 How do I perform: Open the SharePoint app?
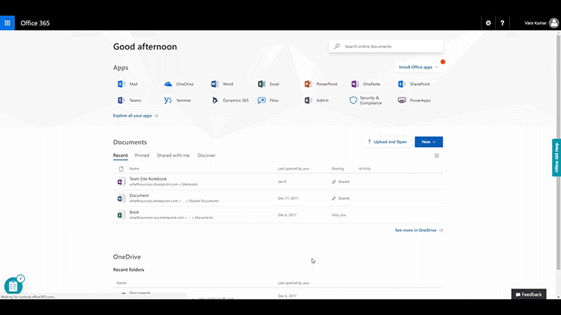[x=414, y=84]
